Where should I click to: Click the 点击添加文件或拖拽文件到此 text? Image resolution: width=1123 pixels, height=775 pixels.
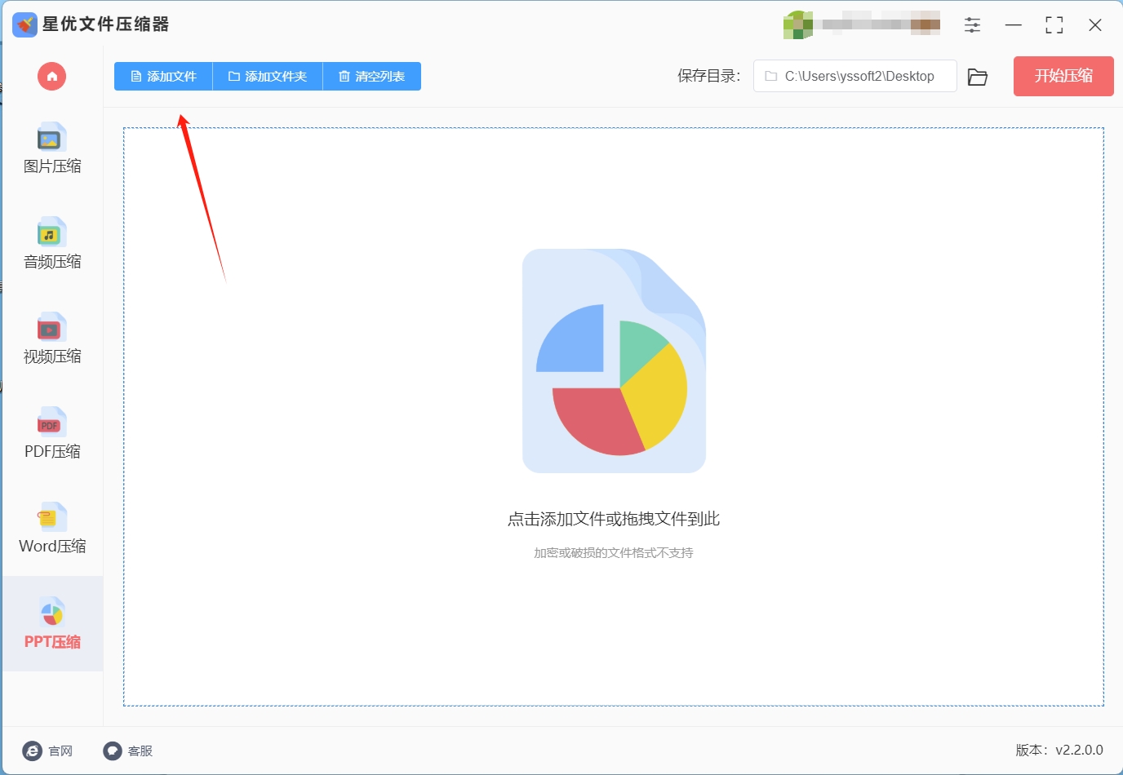point(614,519)
